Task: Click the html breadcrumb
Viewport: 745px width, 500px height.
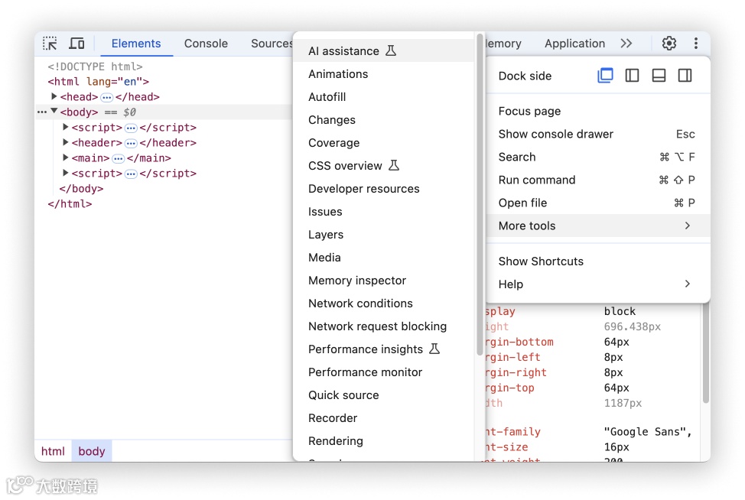Action: coord(53,451)
